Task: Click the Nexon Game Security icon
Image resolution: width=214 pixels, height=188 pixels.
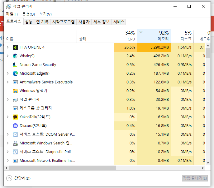Action: pyautogui.click(x=15, y=65)
